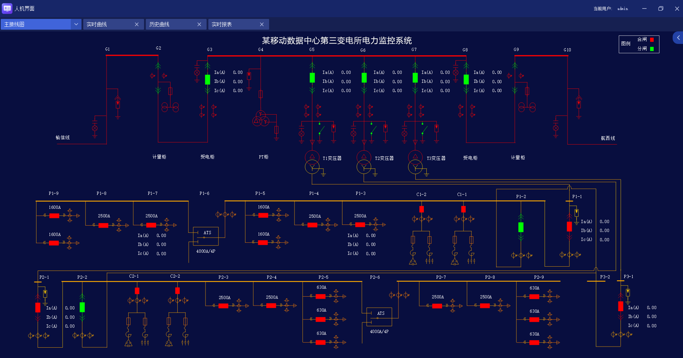Click the PT cabinet voltage transformer symbol
Viewport: 683px width, 358px height.
[261, 119]
